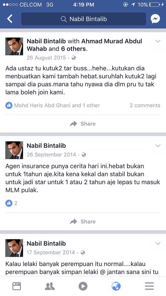The image size is (166, 296).
Task: Open the 2 comments link
Action: pyautogui.click(x=145, y=105)
